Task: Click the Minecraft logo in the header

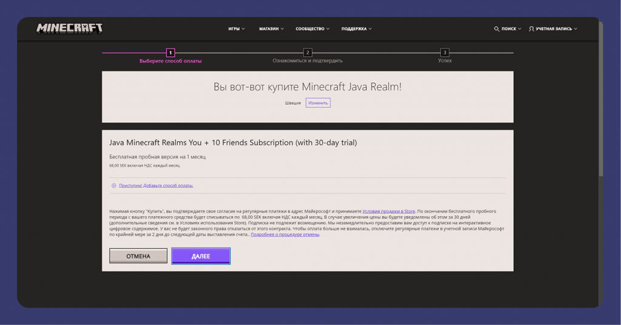Action: coord(69,28)
